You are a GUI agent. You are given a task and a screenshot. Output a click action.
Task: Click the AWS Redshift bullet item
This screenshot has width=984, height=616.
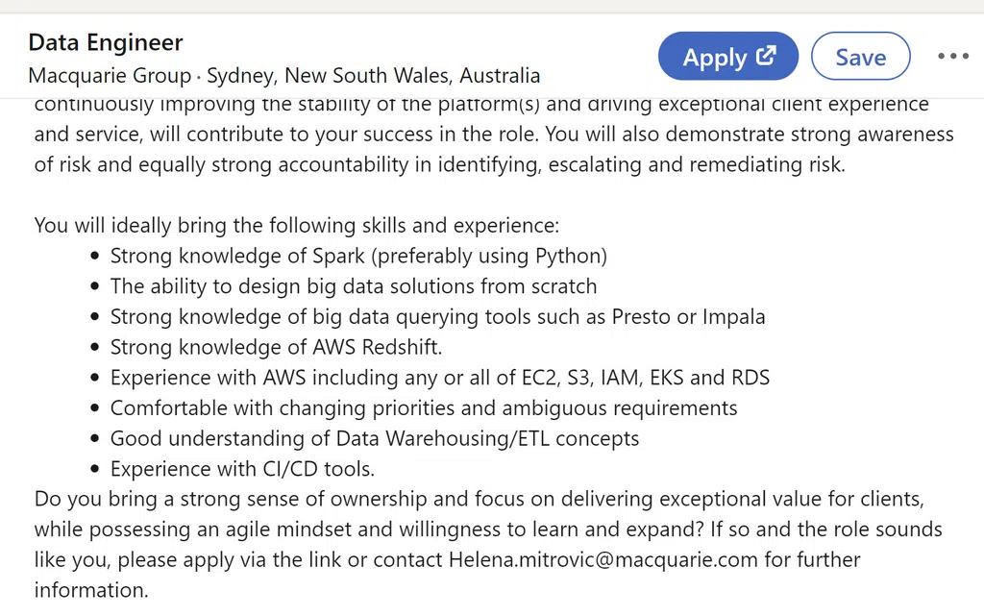coord(276,347)
